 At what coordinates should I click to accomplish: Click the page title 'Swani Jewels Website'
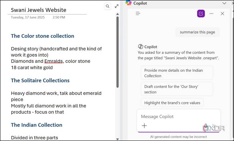(39, 10)
